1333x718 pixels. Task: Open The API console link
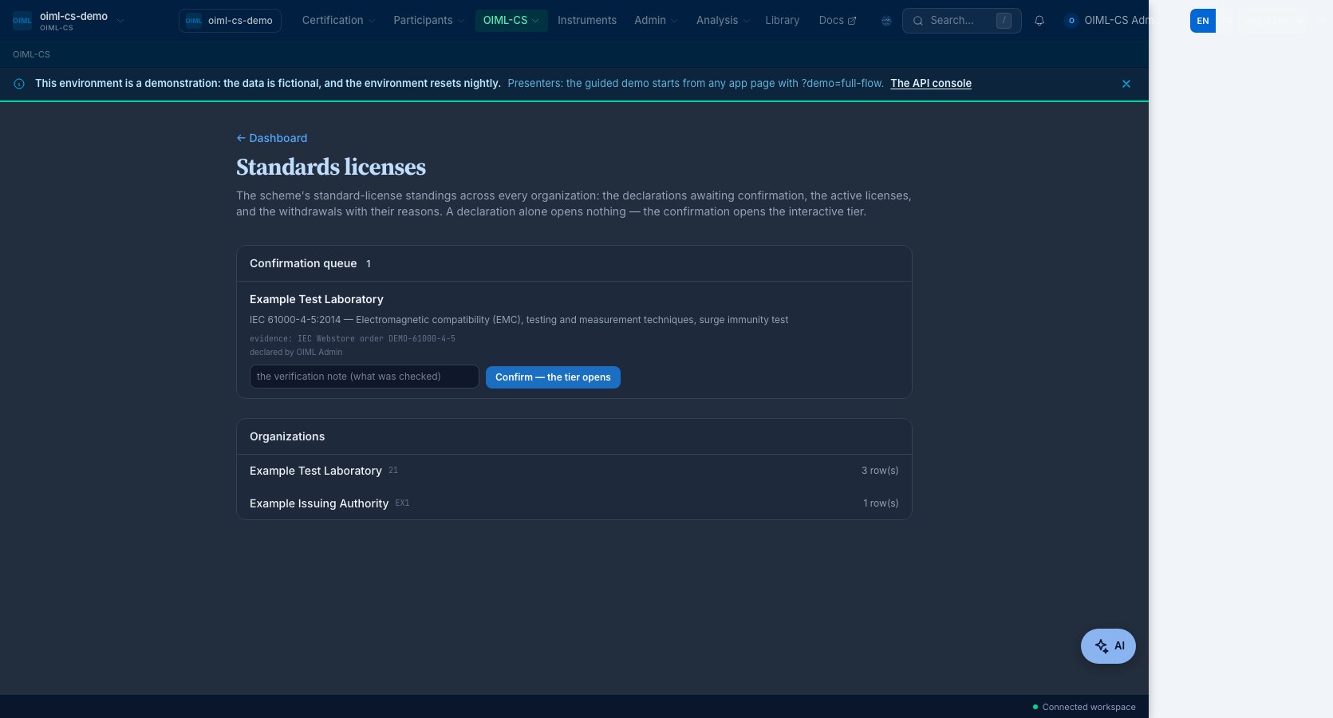(931, 83)
